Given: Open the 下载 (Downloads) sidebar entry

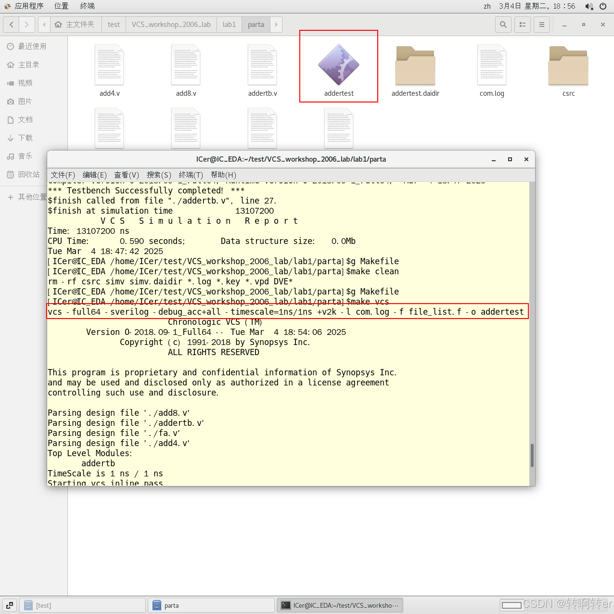Looking at the screenshot, I should [25, 138].
